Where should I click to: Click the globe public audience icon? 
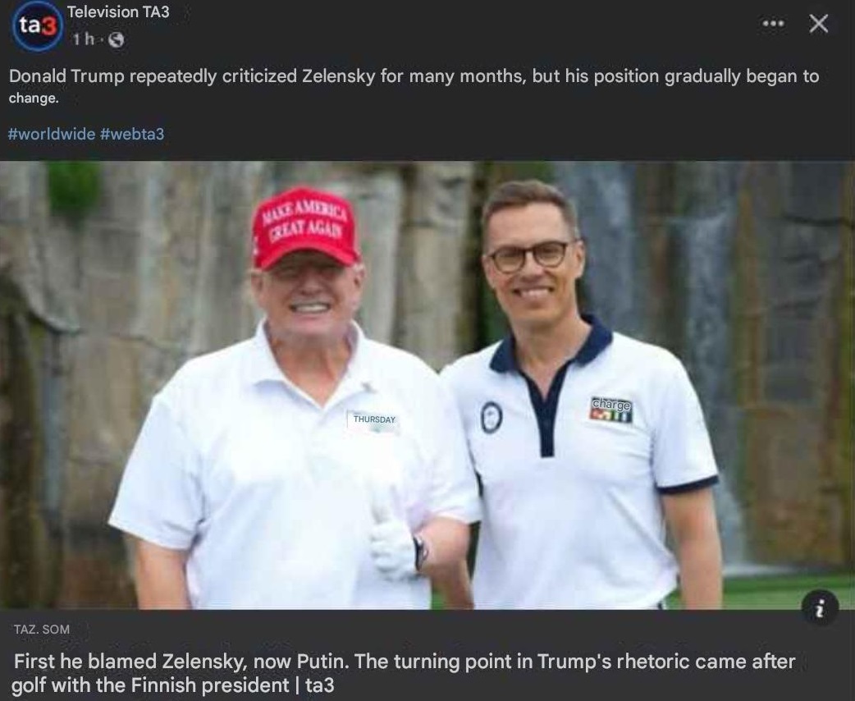point(117,39)
